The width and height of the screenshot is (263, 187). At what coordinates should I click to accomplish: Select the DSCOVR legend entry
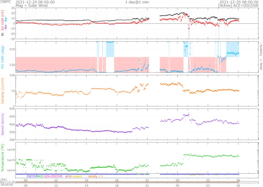pos(32,176)
